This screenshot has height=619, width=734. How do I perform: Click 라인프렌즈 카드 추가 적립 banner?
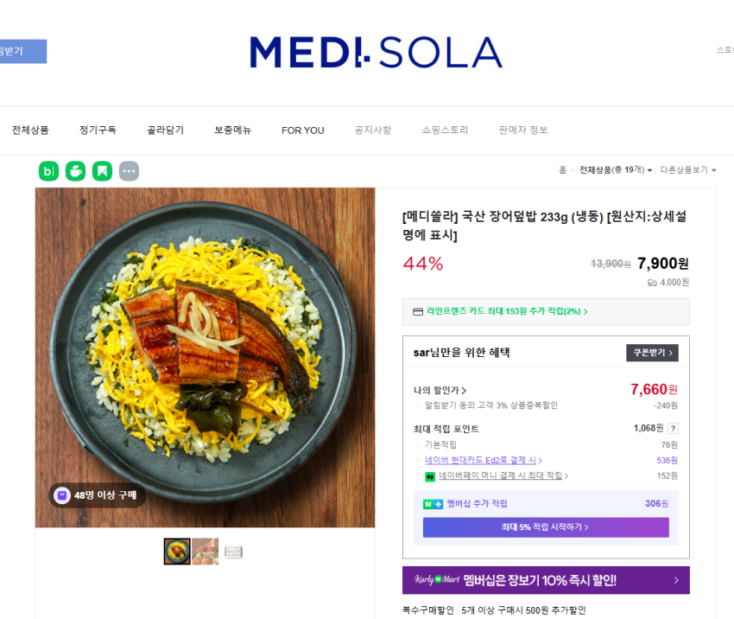pyautogui.click(x=546, y=311)
